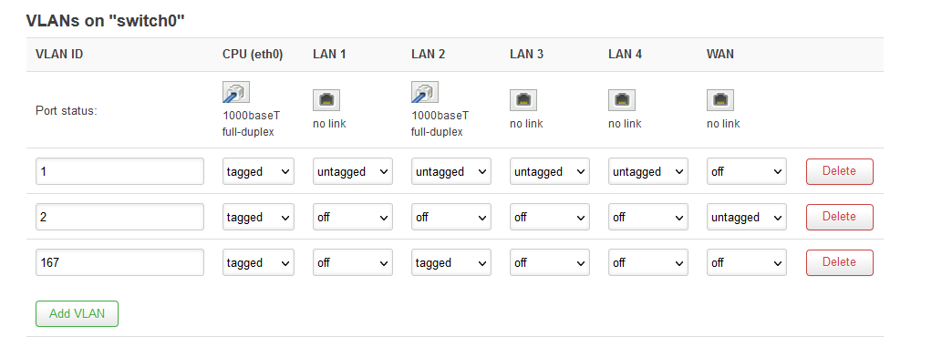The image size is (942, 337).
Task: Delete VLAN 1 row
Action: (839, 171)
